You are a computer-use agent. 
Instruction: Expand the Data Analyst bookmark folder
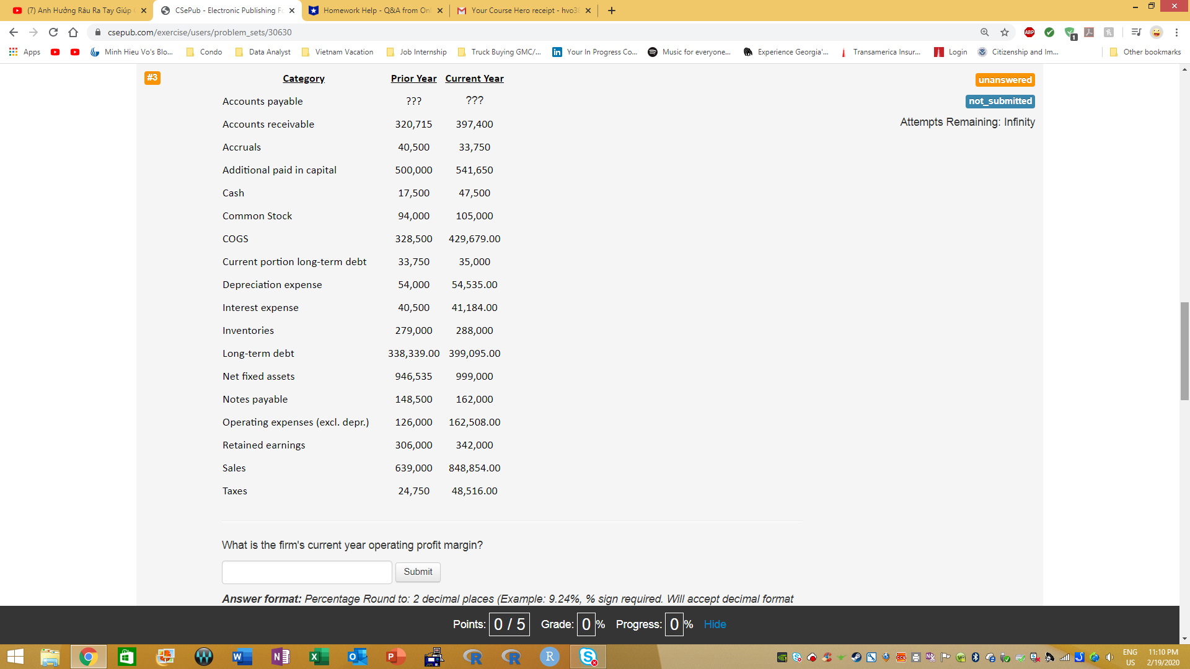click(263, 52)
